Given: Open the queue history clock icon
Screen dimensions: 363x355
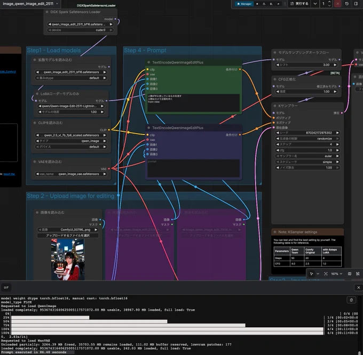Looking at the screenshot, I should pos(347,4).
